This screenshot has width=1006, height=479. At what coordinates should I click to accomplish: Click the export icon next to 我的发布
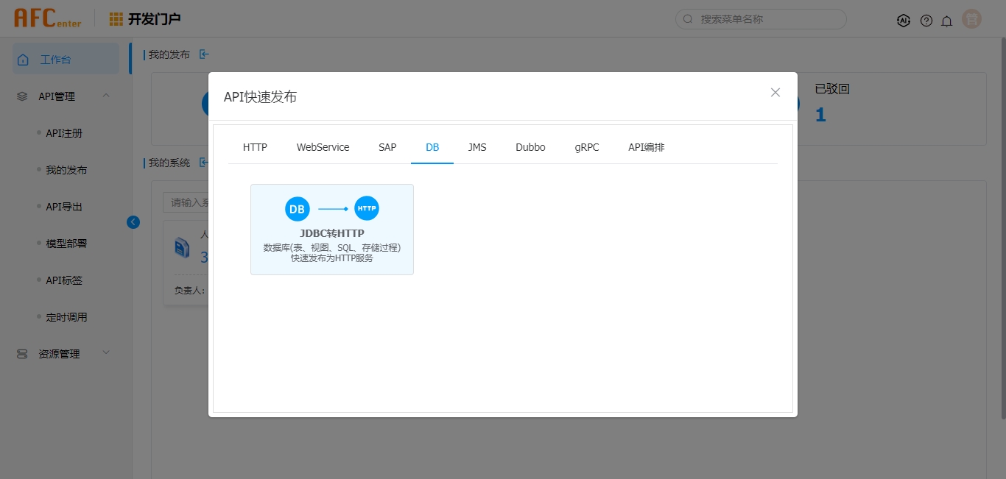click(204, 54)
